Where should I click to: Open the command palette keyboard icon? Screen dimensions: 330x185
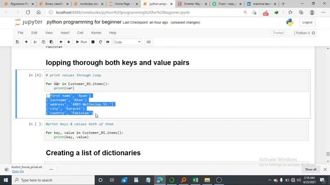pos(148,42)
